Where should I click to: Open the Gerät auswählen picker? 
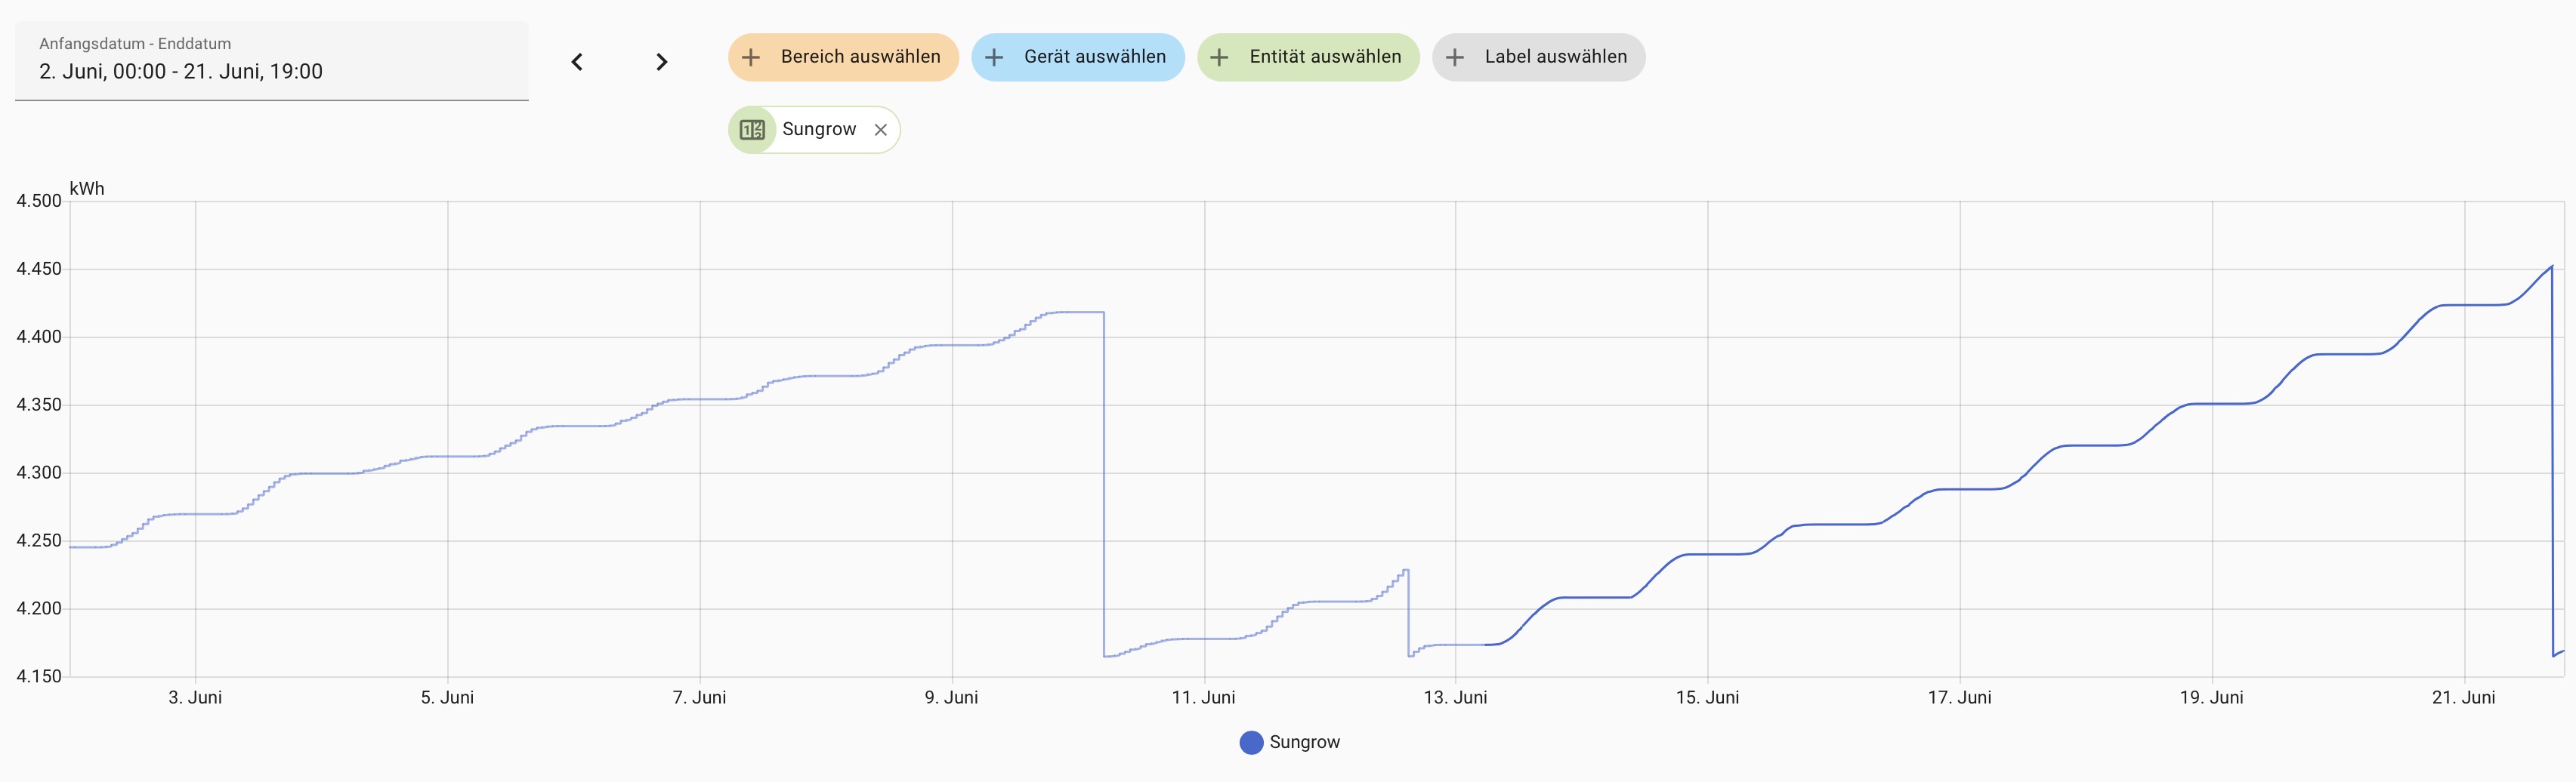[1094, 57]
